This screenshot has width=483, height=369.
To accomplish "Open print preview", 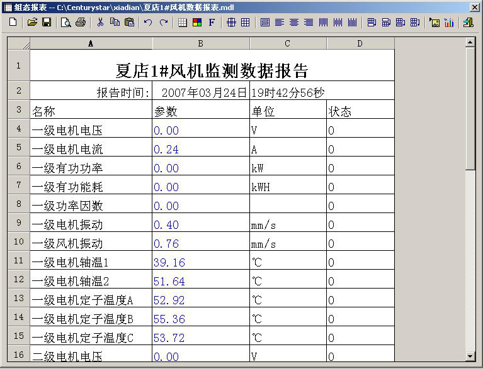I will pos(66,23).
